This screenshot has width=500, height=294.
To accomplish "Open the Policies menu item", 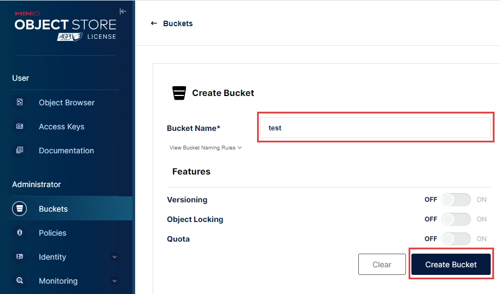I will coord(53,233).
